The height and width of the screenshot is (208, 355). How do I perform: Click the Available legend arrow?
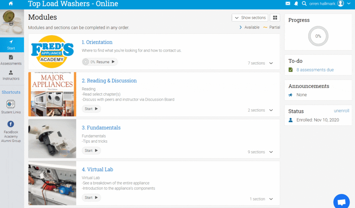(241, 27)
